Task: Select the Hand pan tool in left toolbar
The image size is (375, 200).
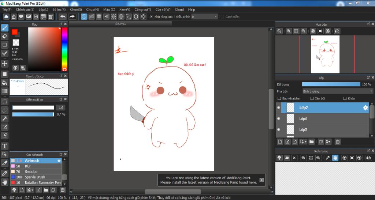Action: click(x=4, y=182)
